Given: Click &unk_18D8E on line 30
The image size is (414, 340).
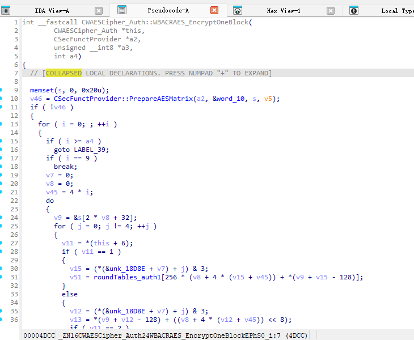Looking at the screenshot, I should tap(125, 269).
